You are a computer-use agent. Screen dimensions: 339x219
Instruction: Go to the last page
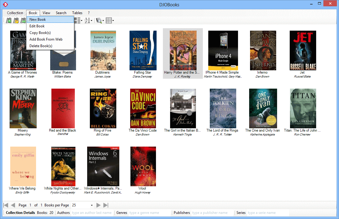[106, 205]
